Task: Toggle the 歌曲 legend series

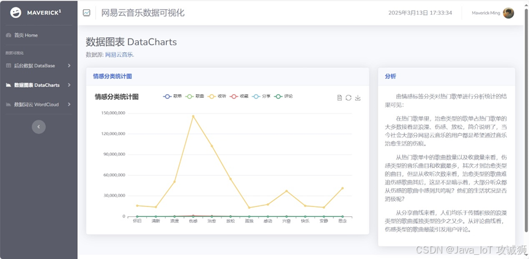Action: [194, 97]
